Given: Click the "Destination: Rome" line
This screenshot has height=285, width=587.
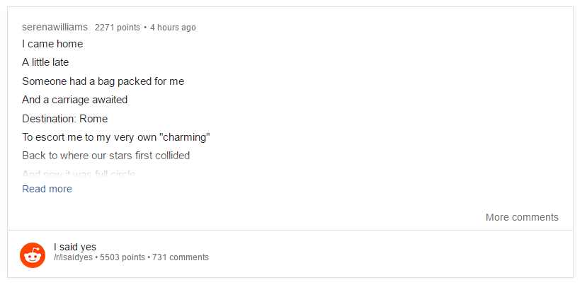Looking at the screenshot, I should [64, 119].
